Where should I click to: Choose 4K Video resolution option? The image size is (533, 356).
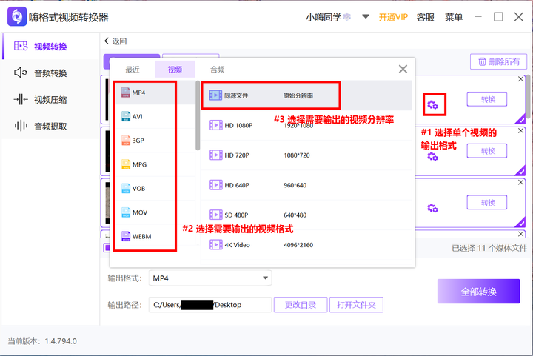[306, 245]
